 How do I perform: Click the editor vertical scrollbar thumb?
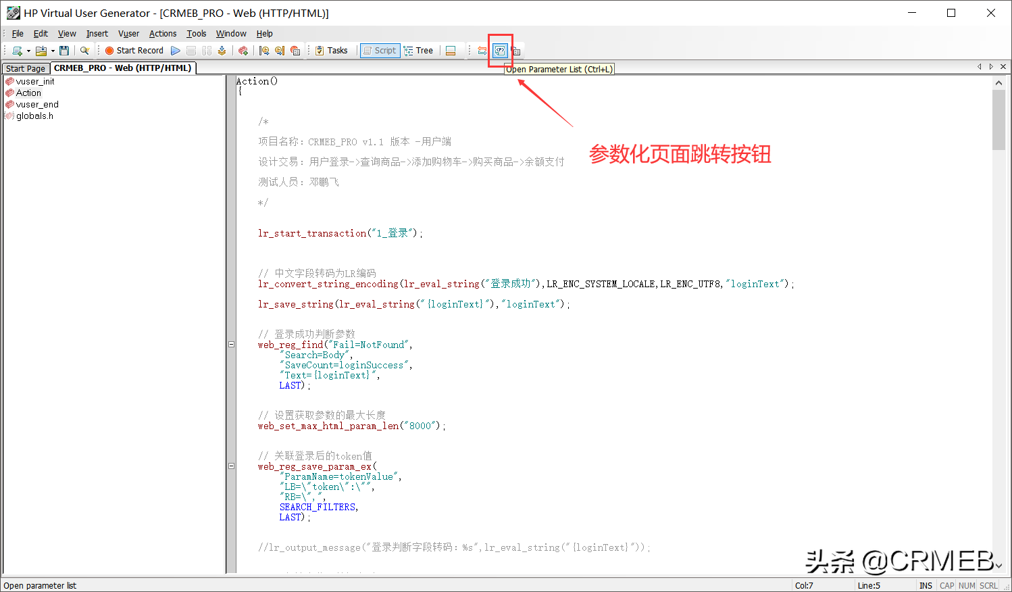(x=998, y=120)
